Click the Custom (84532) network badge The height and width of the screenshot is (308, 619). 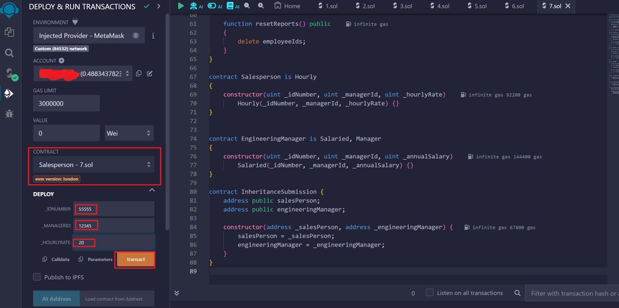click(61, 48)
